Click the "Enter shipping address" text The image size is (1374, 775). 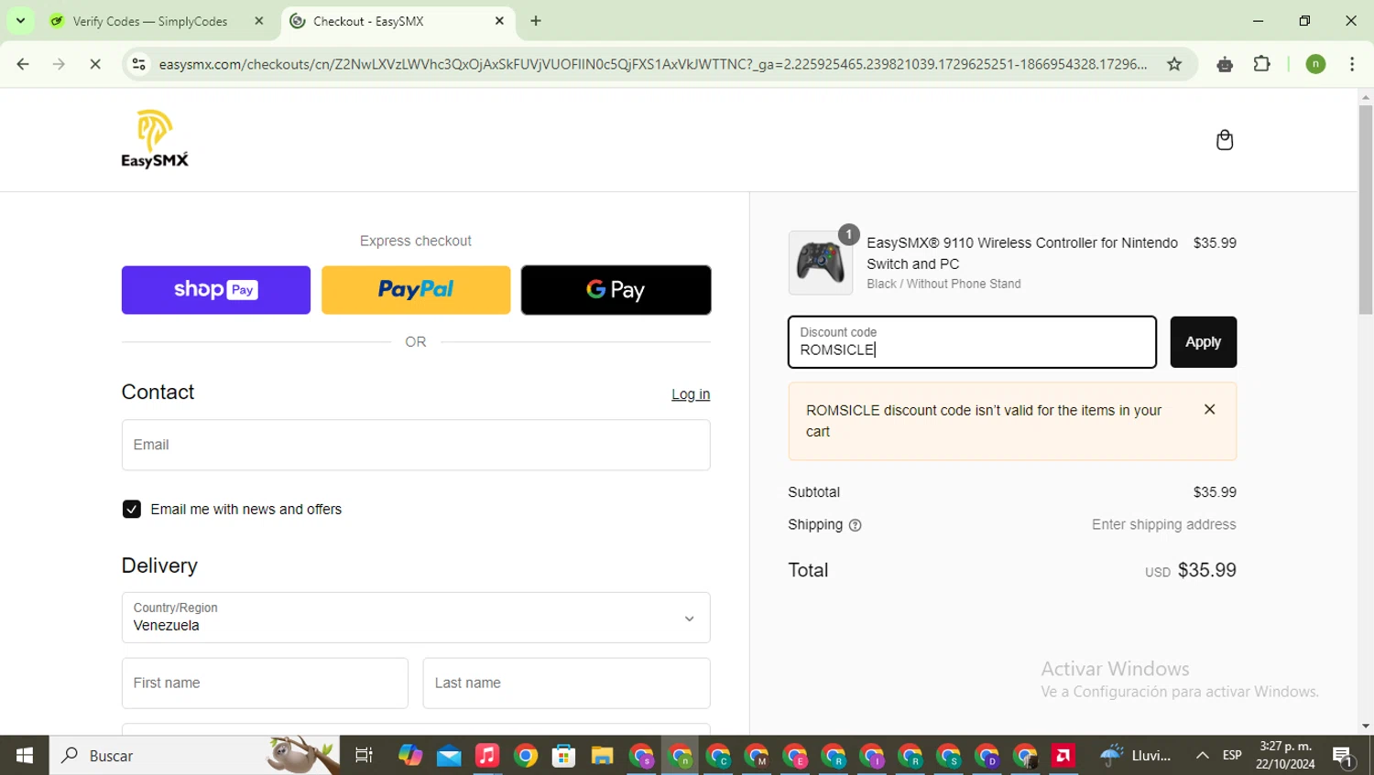tap(1163, 525)
